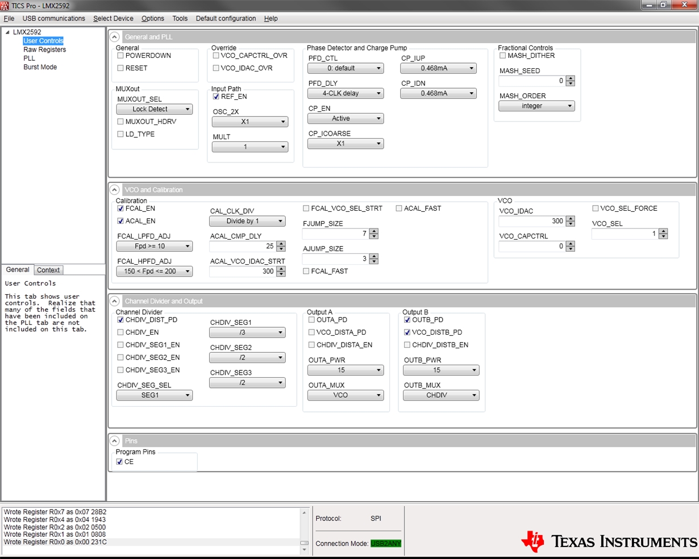Open the PFD_CTL dropdown
699x559 pixels.
click(x=346, y=68)
